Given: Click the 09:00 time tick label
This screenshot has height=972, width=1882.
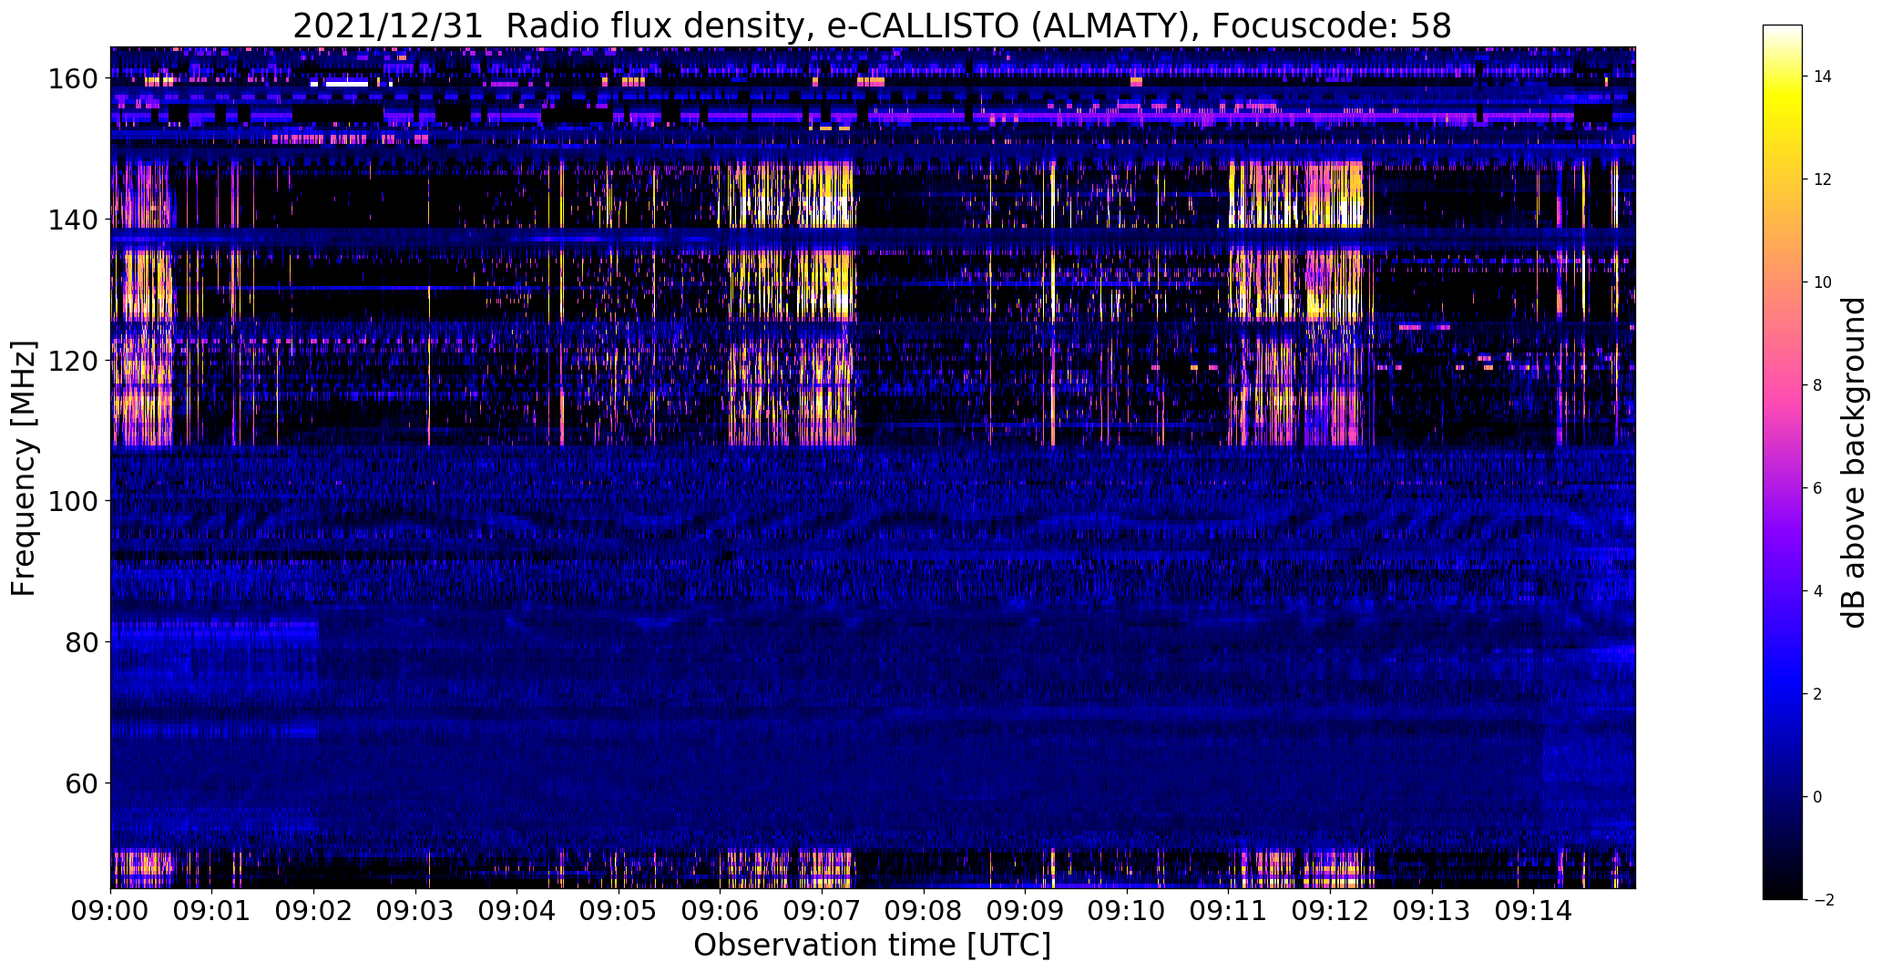Looking at the screenshot, I should pyautogui.click(x=111, y=910).
